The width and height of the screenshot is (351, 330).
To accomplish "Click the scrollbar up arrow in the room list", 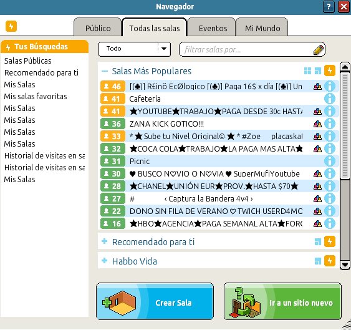I will [x=345, y=67].
